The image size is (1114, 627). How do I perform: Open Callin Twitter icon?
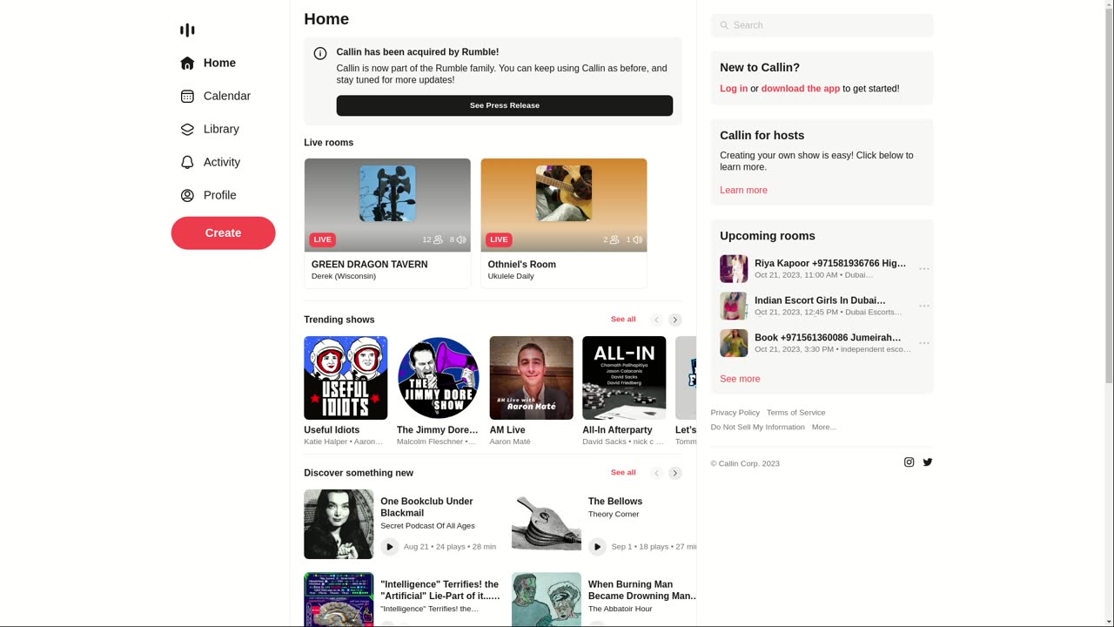tap(928, 462)
